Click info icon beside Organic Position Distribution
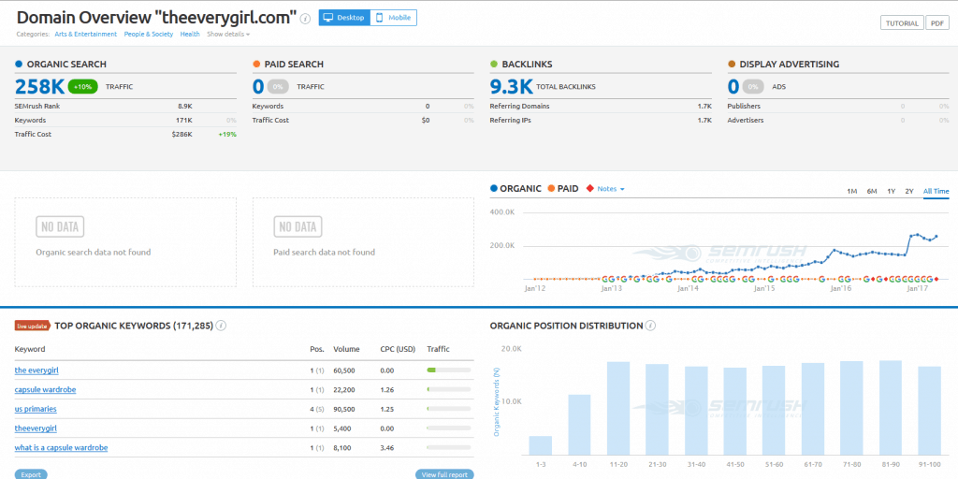The width and height of the screenshot is (958, 479). pos(651,327)
